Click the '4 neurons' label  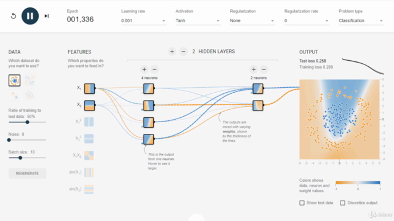[x=149, y=78]
